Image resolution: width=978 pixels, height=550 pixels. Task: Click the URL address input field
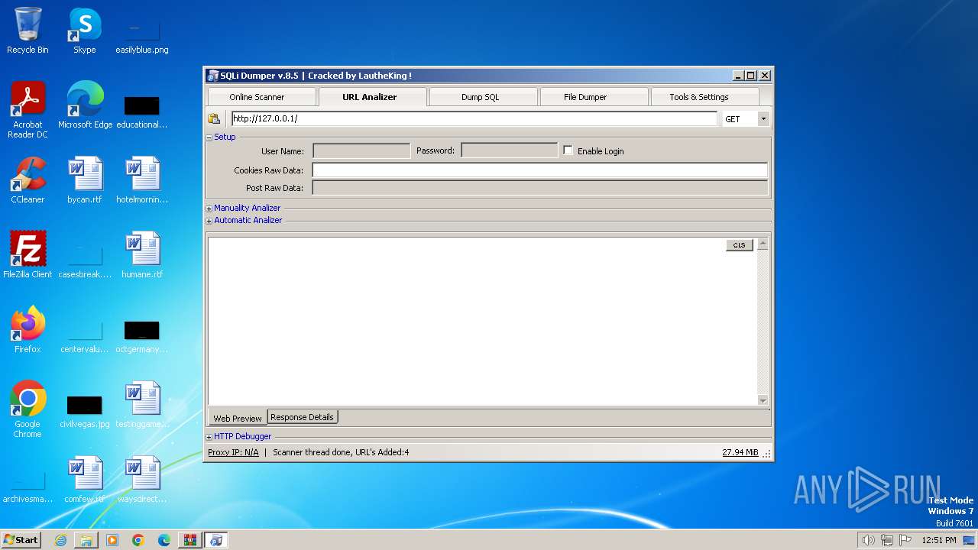click(474, 118)
